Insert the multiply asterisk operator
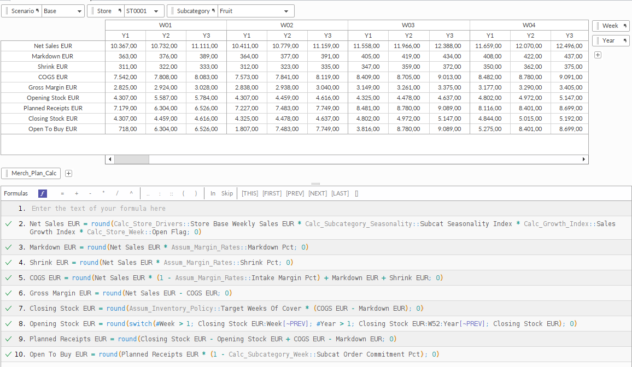This screenshot has width=632, height=367. [x=103, y=193]
